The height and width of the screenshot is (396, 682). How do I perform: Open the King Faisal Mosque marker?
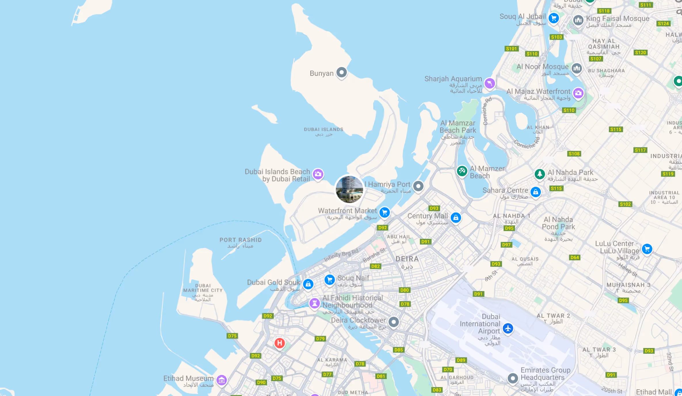tap(578, 20)
